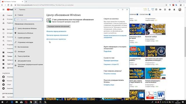The width and height of the screenshot is (186, 104).
Task: Open YouTube Советы sidebar item
Action: (x=8, y=41)
